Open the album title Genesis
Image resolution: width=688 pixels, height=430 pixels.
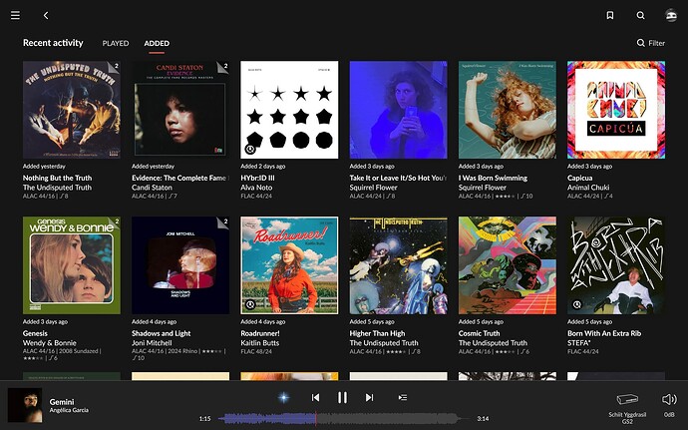click(35, 333)
